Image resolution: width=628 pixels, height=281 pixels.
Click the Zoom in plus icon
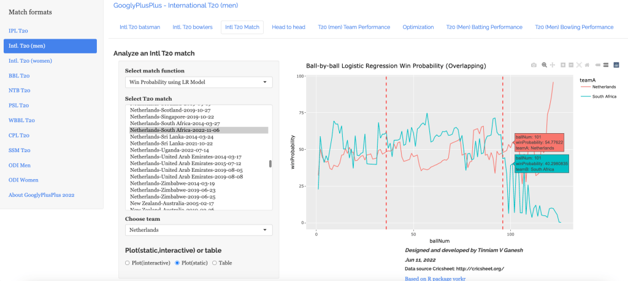point(563,64)
